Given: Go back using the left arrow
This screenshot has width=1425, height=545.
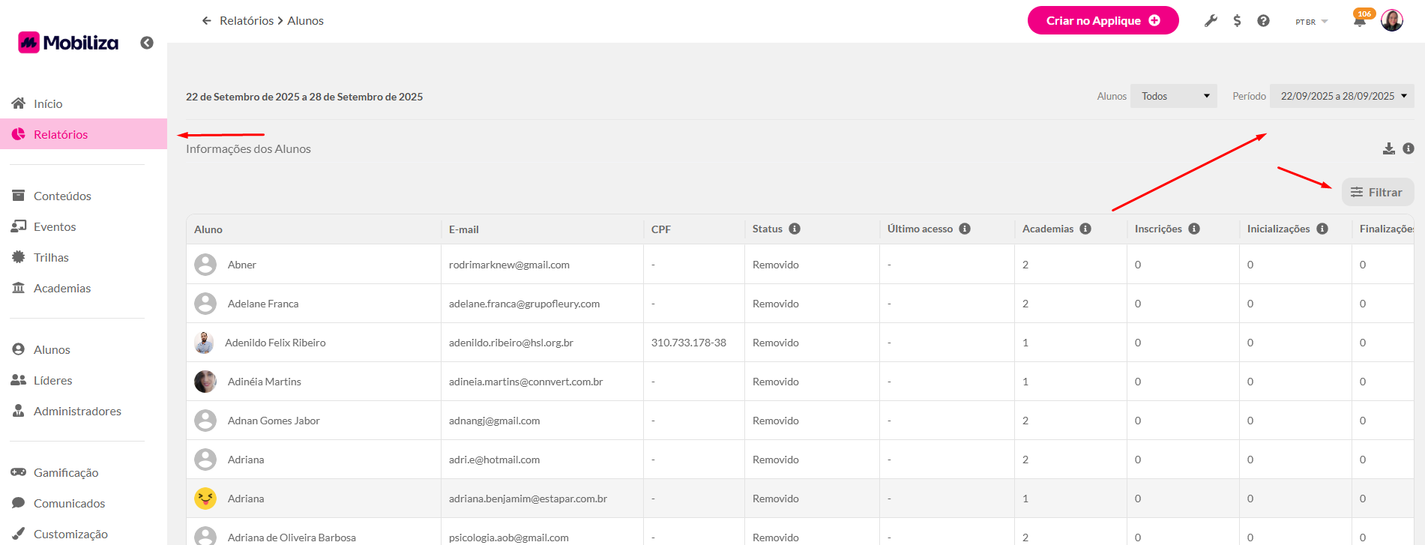Looking at the screenshot, I should pyautogui.click(x=207, y=21).
